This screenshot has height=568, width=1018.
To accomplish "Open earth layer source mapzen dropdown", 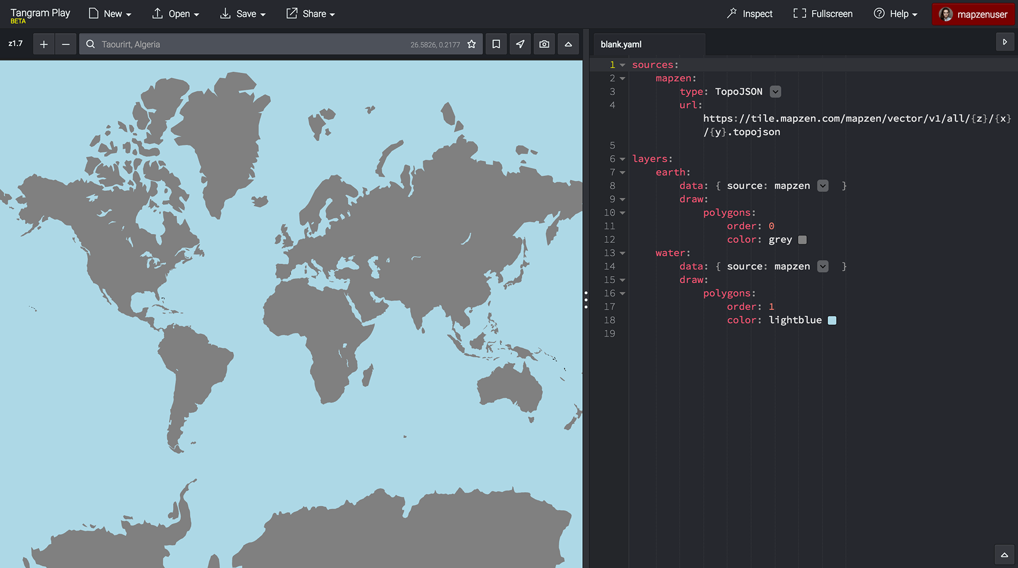I will click(822, 186).
